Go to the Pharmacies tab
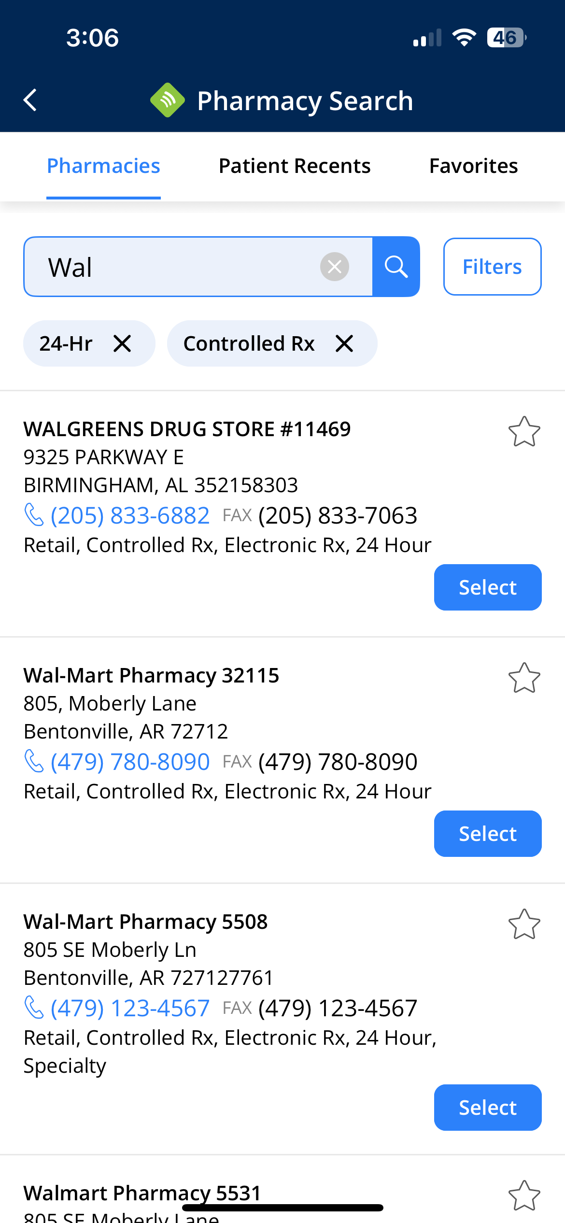This screenshot has width=565, height=1223. pyautogui.click(x=103, y=166)
